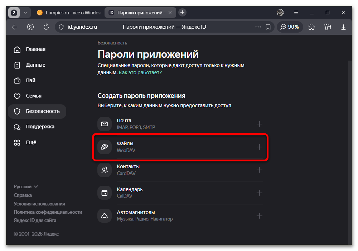Select the Календарь CalDAV row

point(180,193)
